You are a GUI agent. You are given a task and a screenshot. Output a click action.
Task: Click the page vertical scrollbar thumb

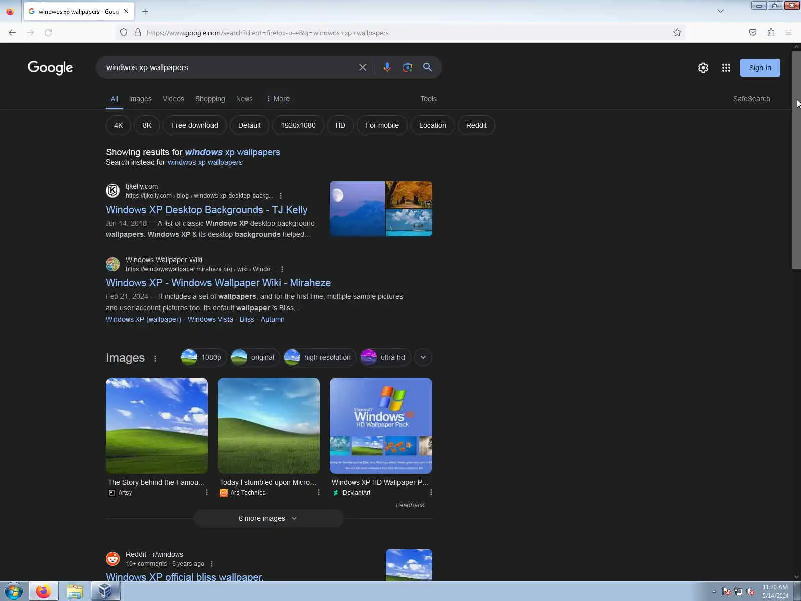[796, 159]
